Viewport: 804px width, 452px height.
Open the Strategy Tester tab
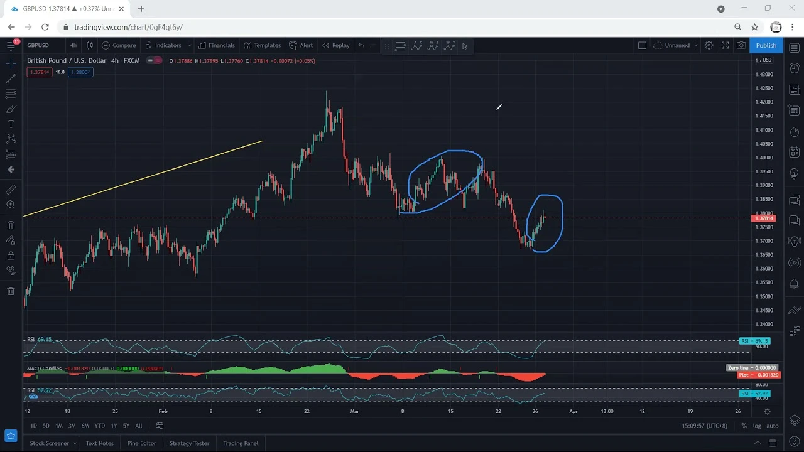(190, 443)
